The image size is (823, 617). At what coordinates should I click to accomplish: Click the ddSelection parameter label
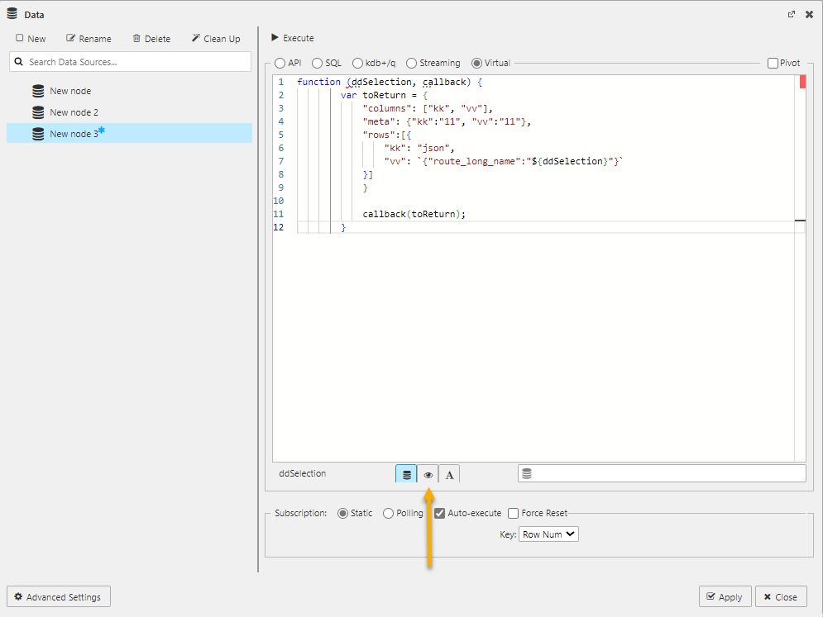[x=303, y=473]
